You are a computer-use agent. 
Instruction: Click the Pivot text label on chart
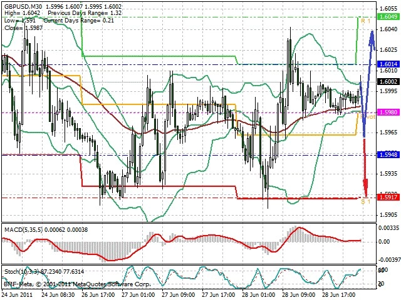point(368,117)
